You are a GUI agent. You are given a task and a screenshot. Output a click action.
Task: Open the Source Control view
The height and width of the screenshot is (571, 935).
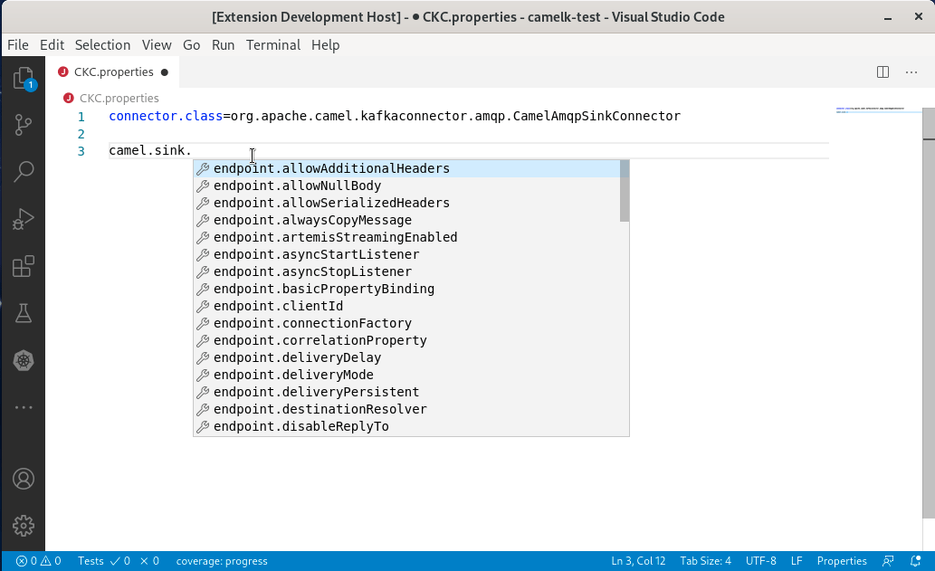click(24, 125)
